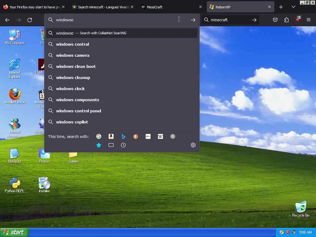Search this time with Bing icon

click(123, 136)
